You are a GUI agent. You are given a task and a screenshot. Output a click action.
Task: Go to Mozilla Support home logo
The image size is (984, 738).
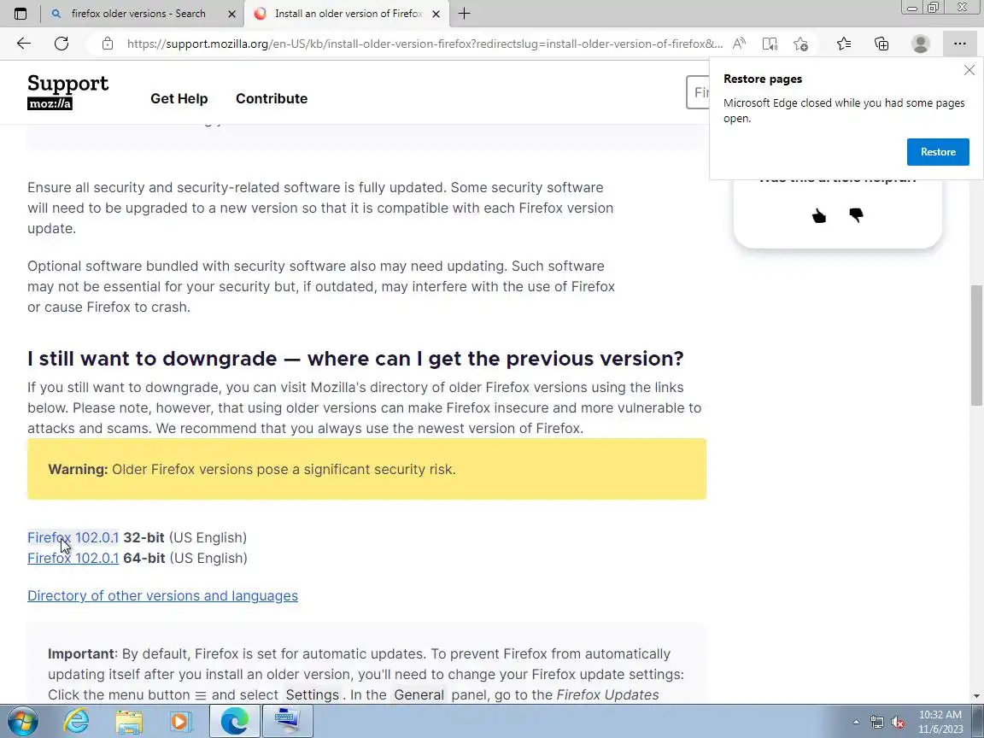tap(67, 91)
